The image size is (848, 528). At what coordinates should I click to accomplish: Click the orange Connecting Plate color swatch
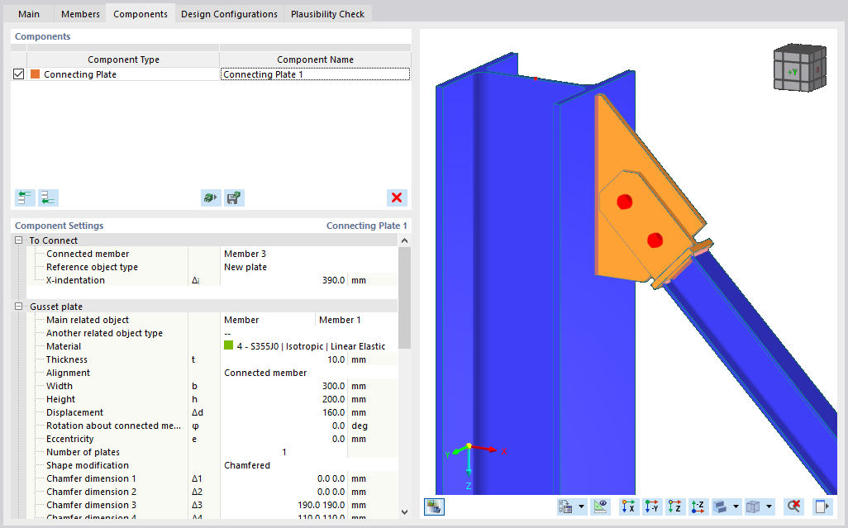(36, 74)
